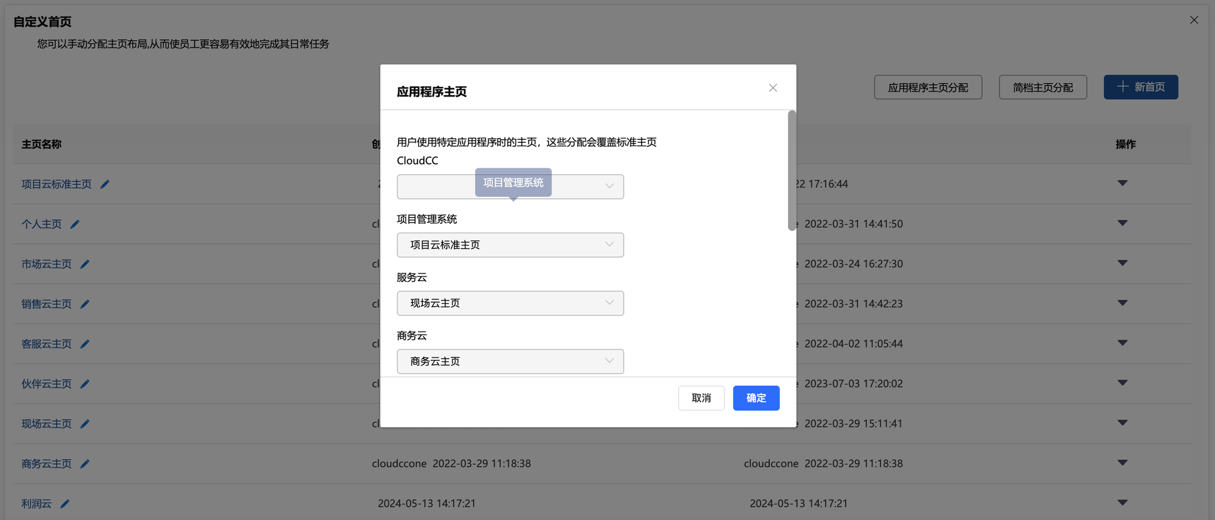Click the edit icon next to 客服云主页
1215x520 pixels.
pos(85,344)
